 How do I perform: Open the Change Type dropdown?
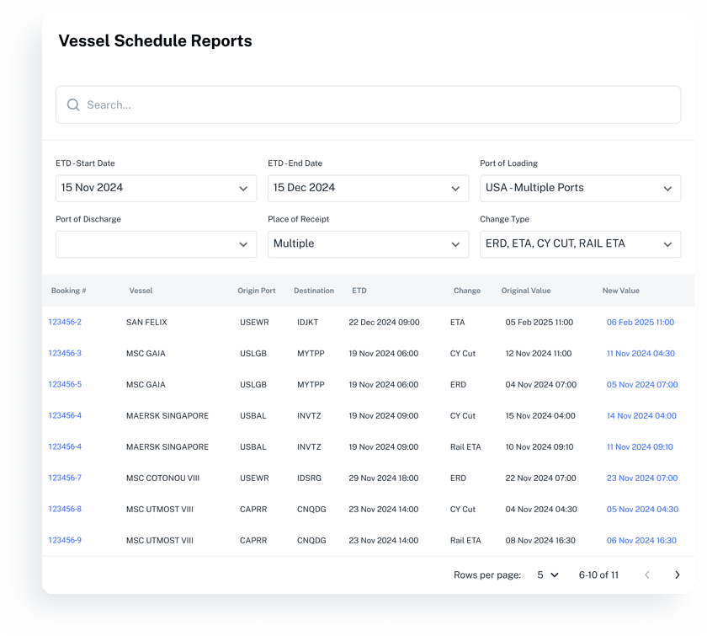click(580, 244)
